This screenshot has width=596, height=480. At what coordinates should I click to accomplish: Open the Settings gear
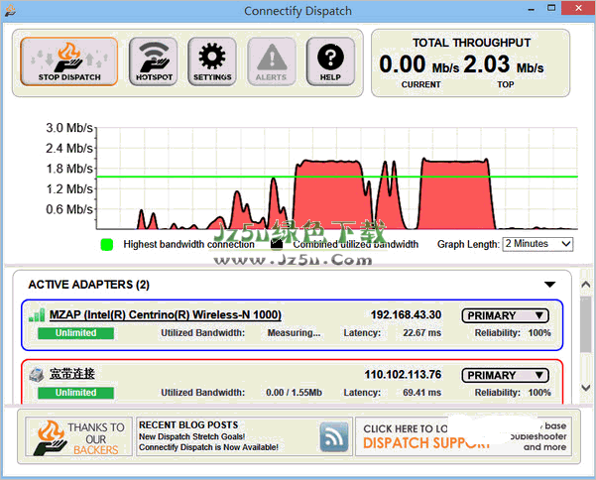(212, 61)
